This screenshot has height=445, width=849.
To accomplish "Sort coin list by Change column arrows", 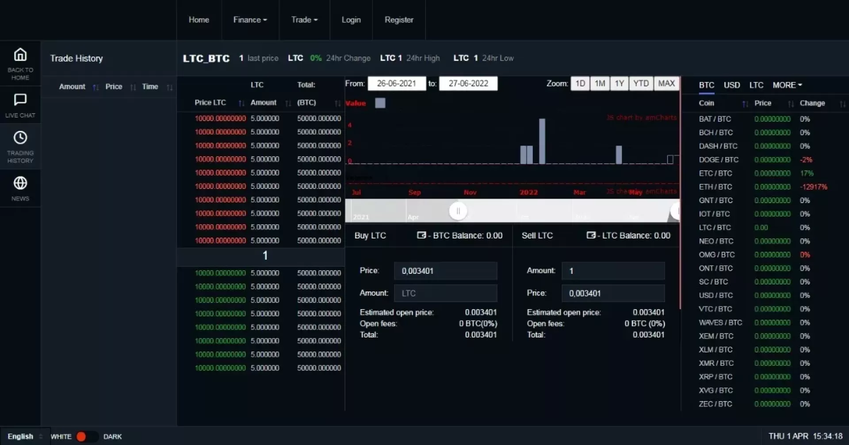I will pyautogui.click(x=842, y=104).
